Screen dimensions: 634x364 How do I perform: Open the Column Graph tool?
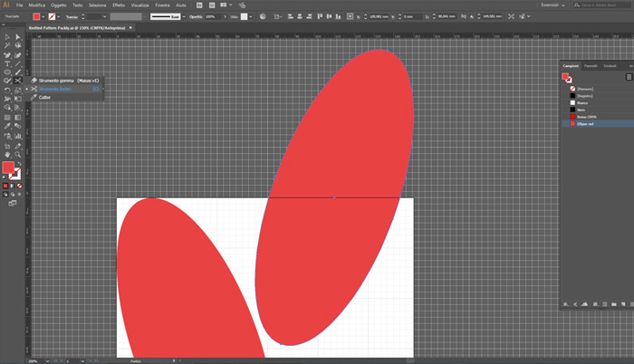tap(18, 137)
